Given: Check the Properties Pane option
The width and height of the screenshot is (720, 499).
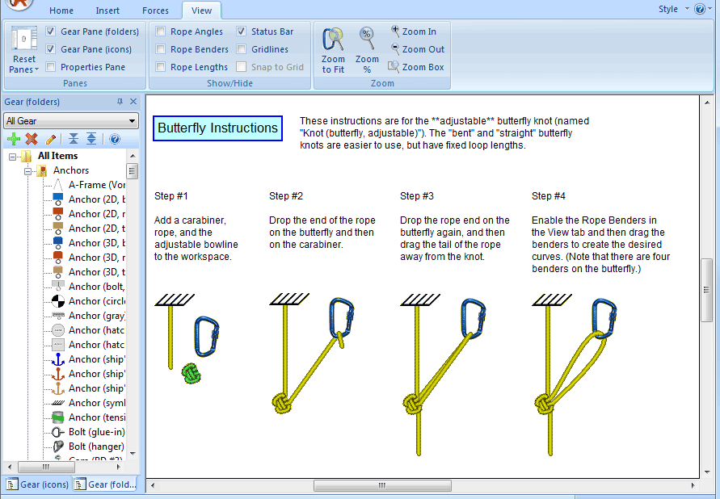Looking at the screenshot, I should point(52,67).
